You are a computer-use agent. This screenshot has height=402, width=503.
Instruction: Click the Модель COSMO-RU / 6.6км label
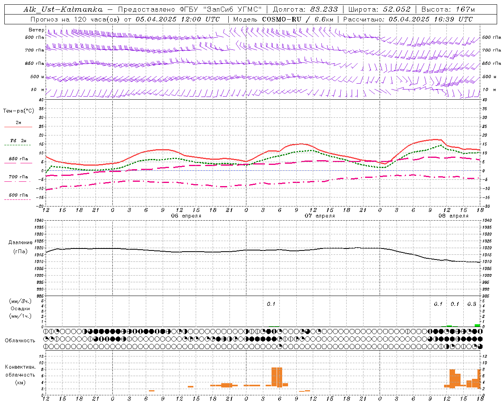tap(283, 19)
